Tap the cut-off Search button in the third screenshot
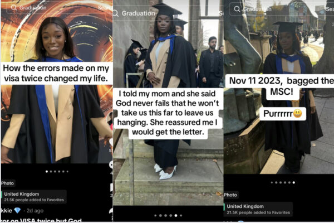 (330, 9)
